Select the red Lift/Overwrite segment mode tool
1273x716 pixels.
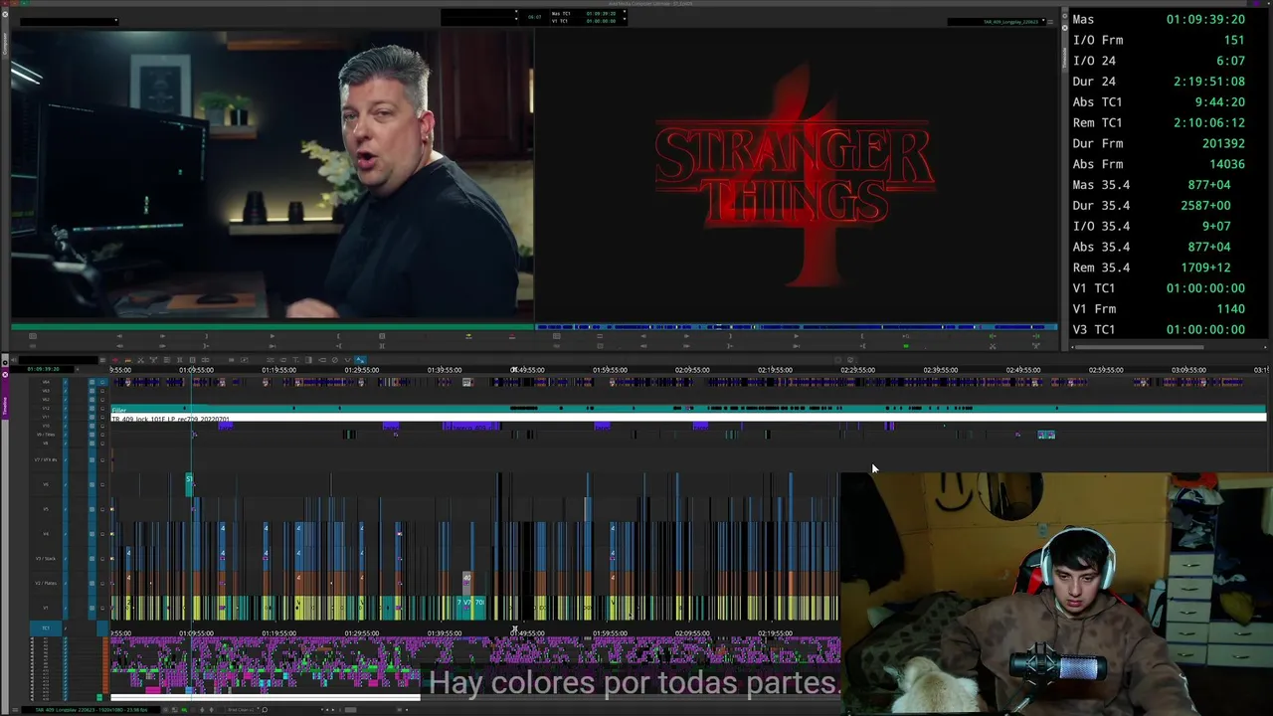(x=115, y=360)
